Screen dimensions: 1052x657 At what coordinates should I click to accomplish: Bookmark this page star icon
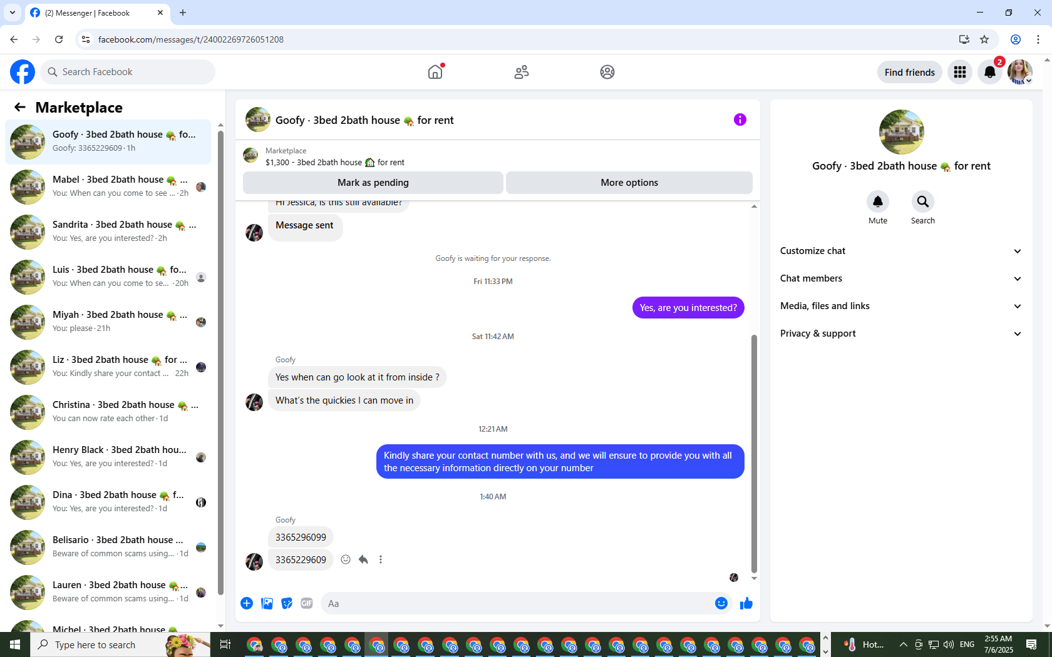pos(984,39)
